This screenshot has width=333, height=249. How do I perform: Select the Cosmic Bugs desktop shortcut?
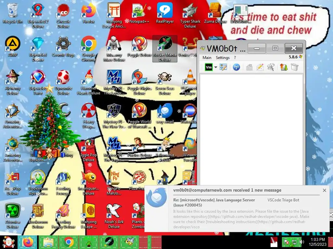point(63,47)
